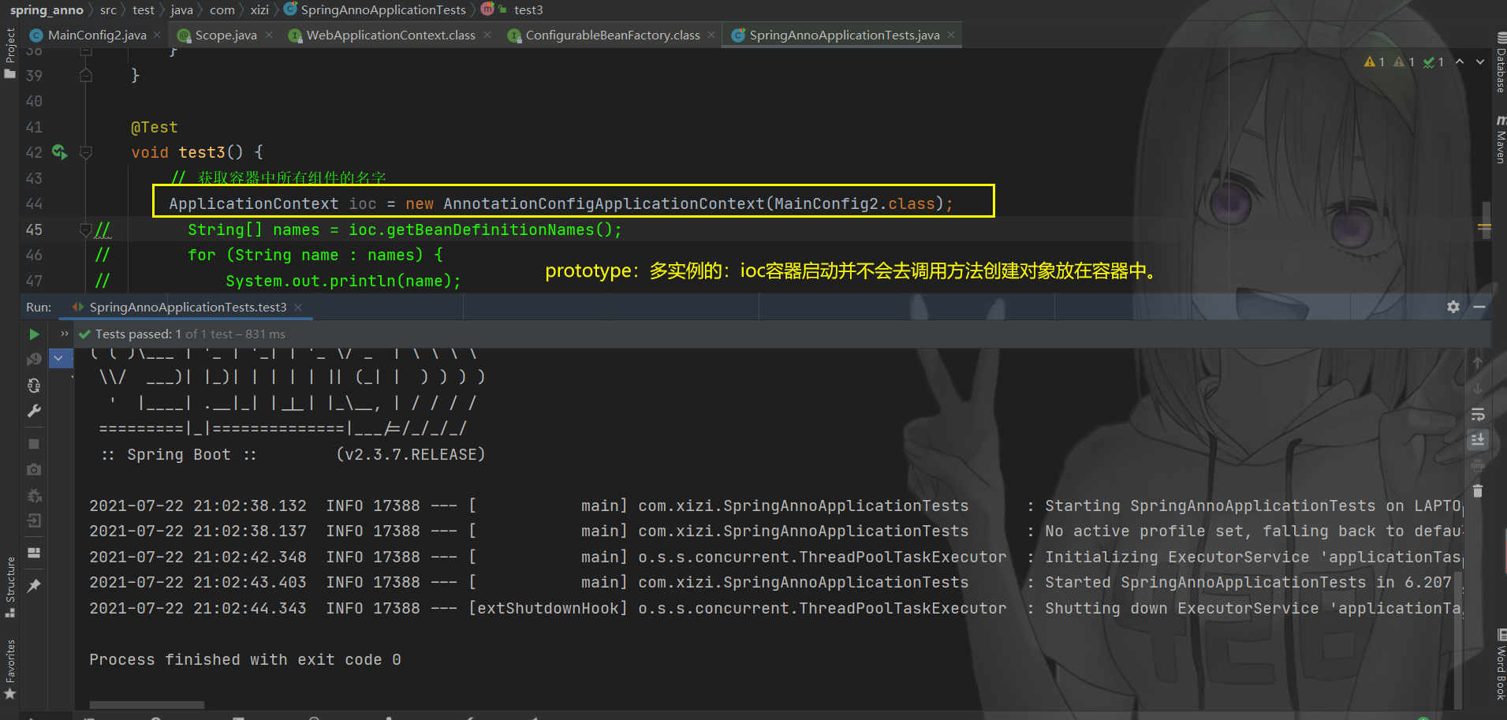Click the Exit arrow icon in Run toolbar
Screen dimensions: 1507x720
click(34, 520)
